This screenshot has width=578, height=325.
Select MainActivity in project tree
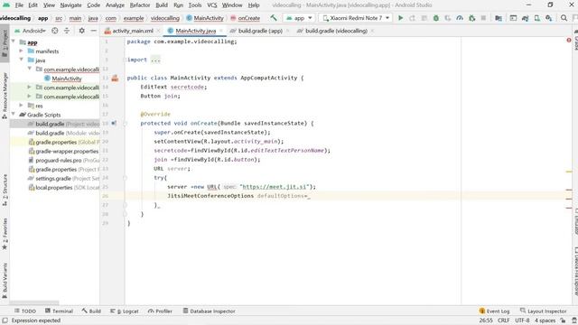[66, 79]
